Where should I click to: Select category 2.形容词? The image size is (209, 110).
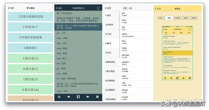pyautogui.click(x=111, y=25)
